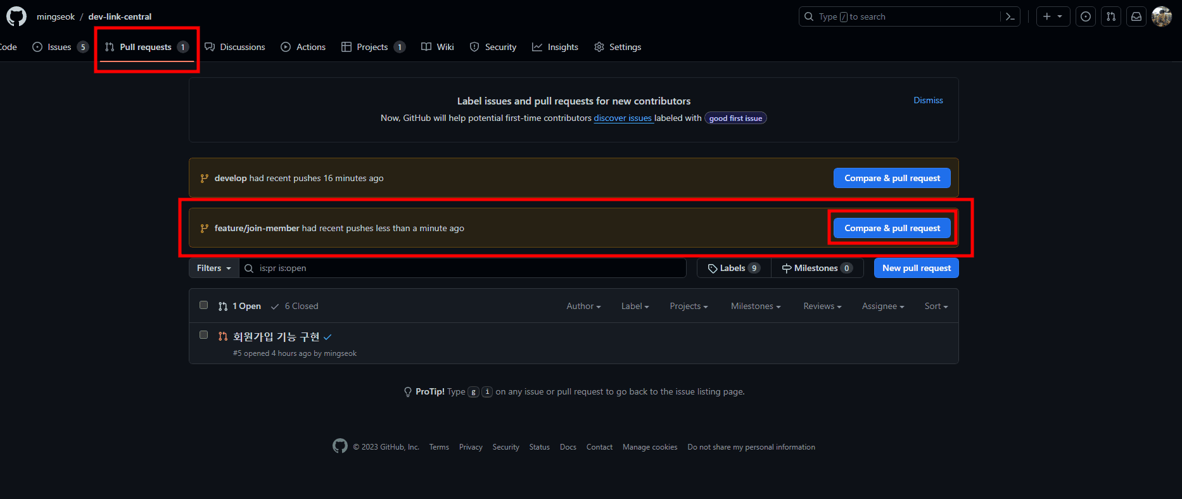Open the command palette icon in search bar

coord(1010,16)
